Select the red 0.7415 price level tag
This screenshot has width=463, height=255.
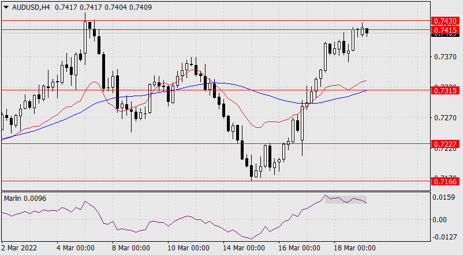click(x=445, y=29)
